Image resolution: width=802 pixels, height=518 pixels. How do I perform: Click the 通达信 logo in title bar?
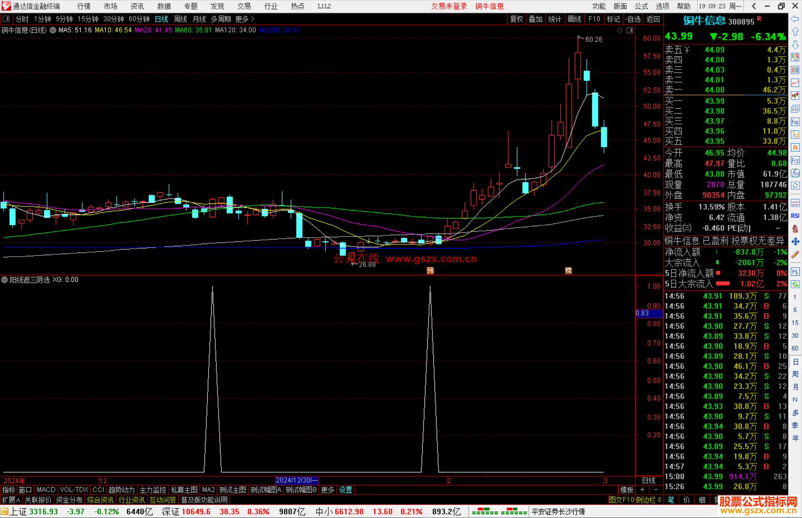(x=6, y=6)
